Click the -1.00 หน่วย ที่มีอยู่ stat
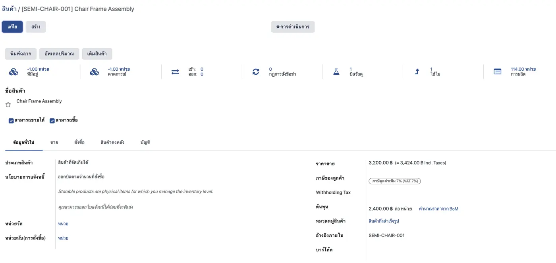This screenshot has width=556, height=263. 38,72
